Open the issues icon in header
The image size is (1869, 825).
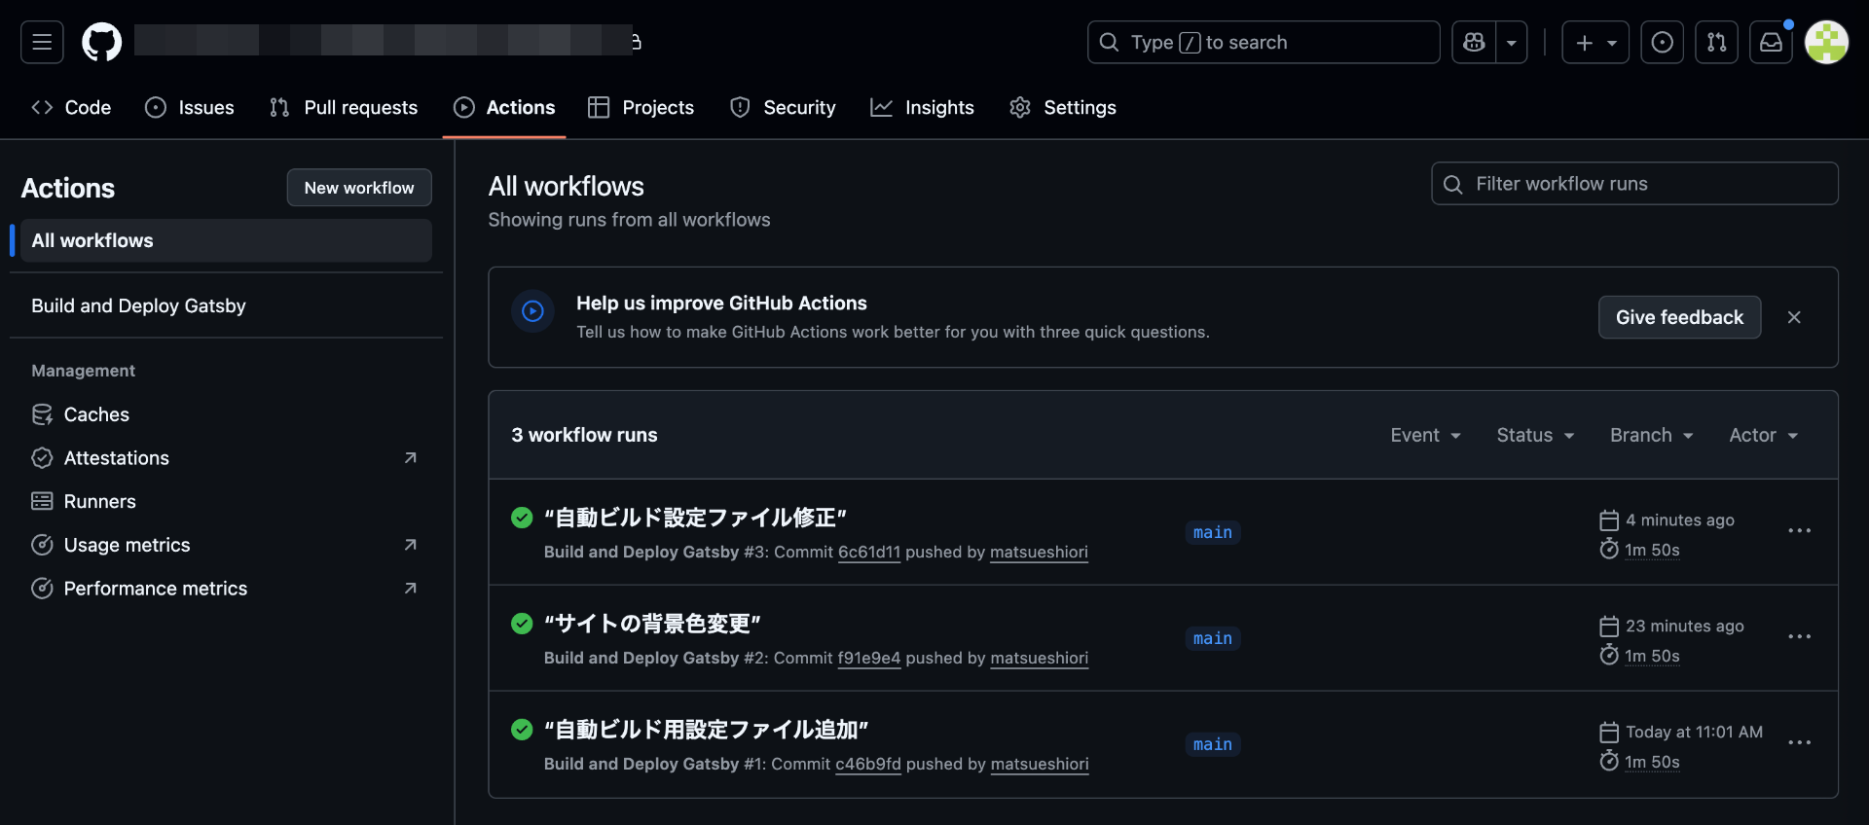1663,42
